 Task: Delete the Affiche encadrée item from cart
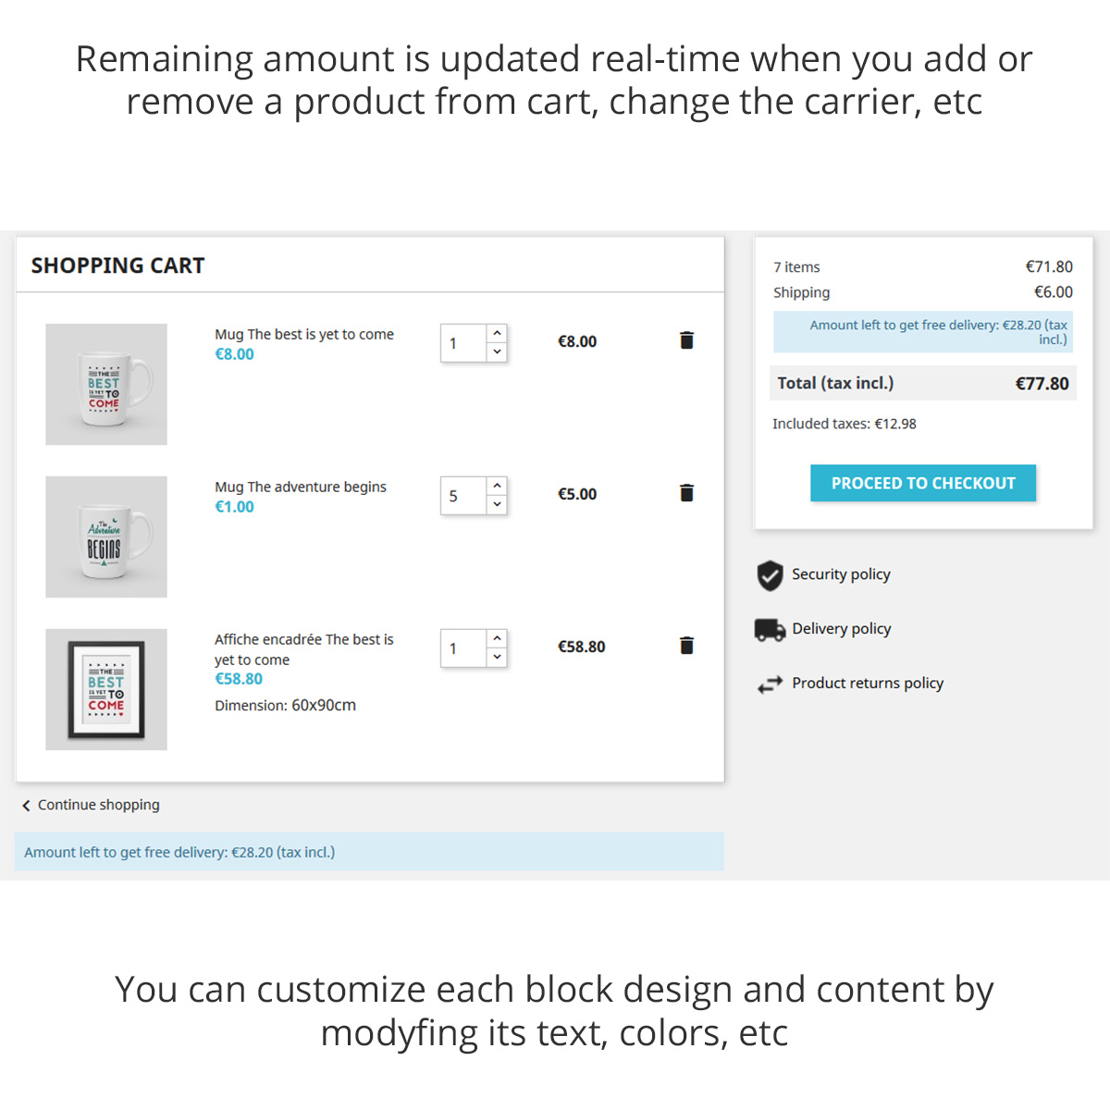click(686, 646)
